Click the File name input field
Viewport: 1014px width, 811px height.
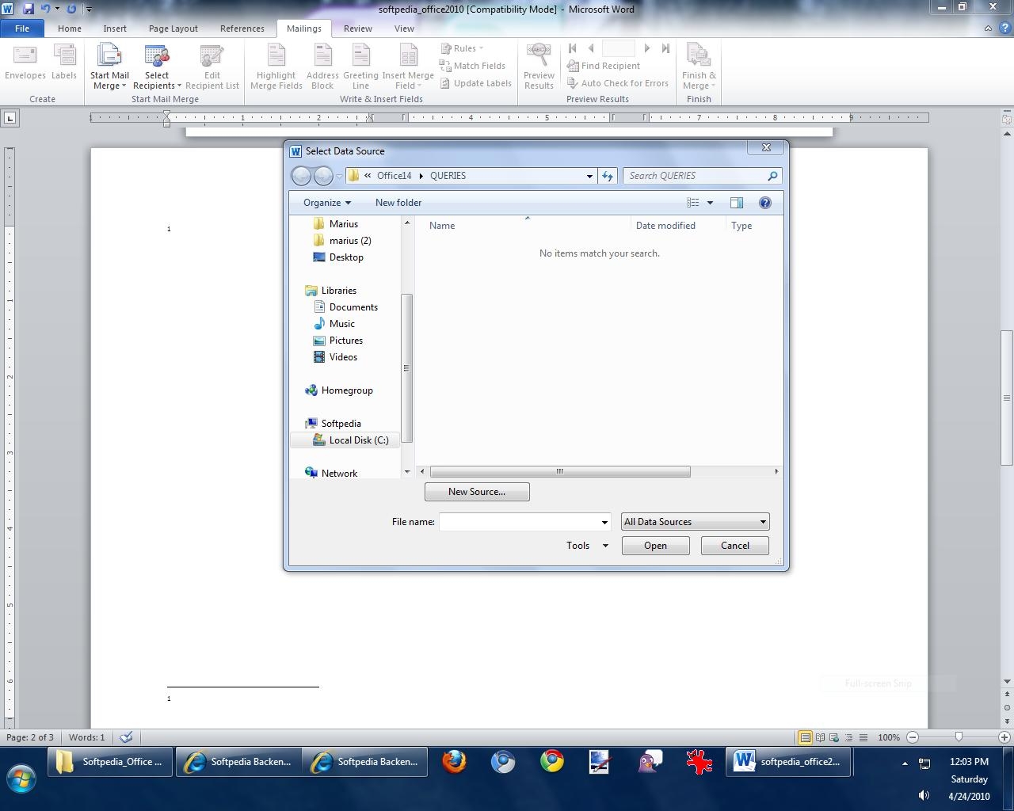[x=519, y=522]
